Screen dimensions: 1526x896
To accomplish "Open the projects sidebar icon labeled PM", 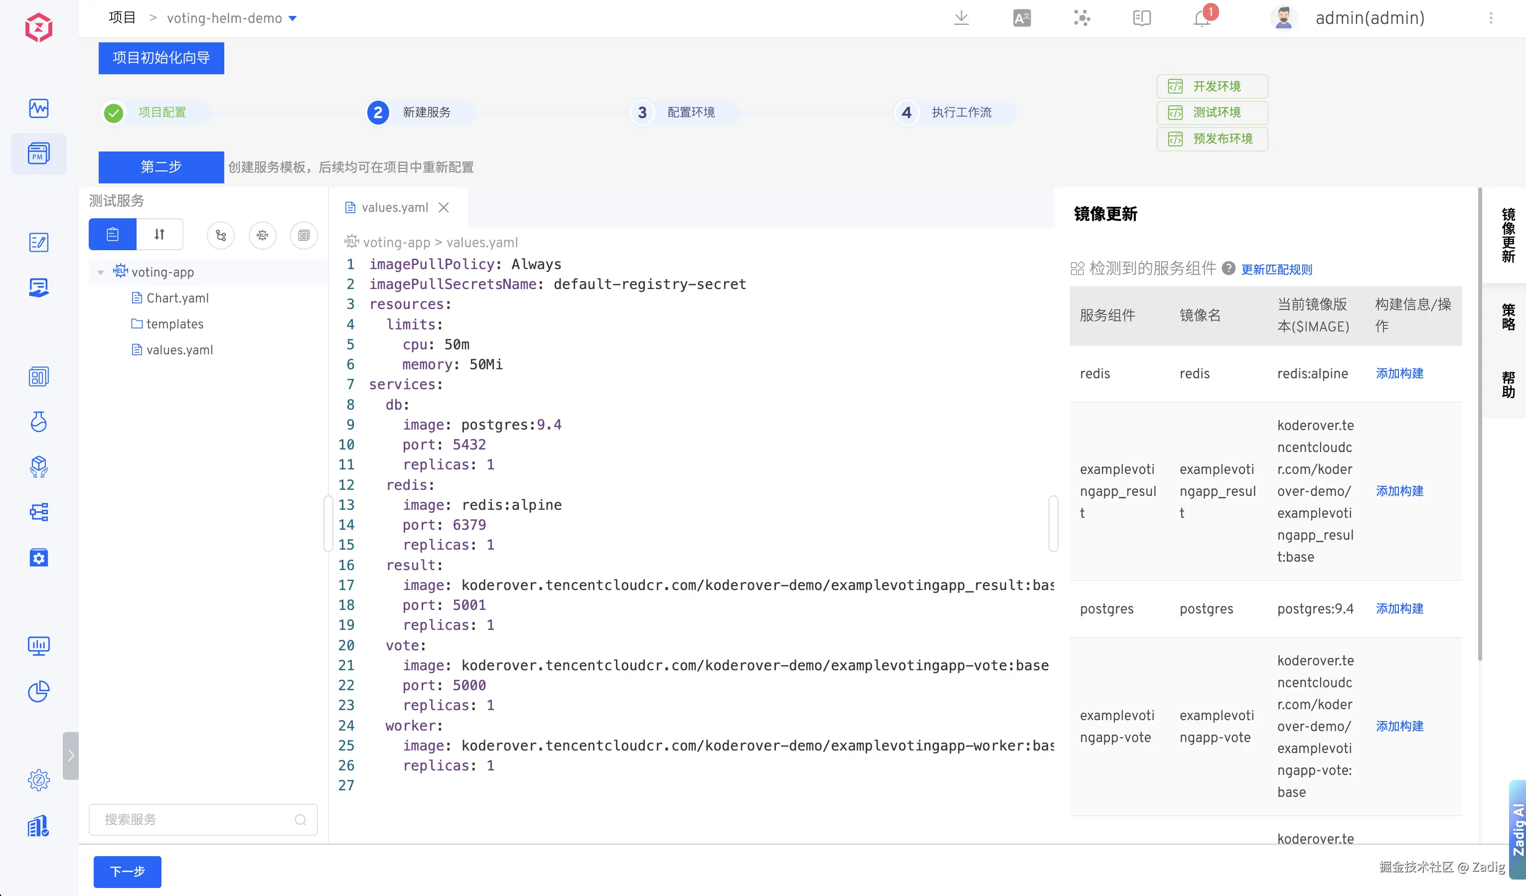I will [x=39, y=154].
